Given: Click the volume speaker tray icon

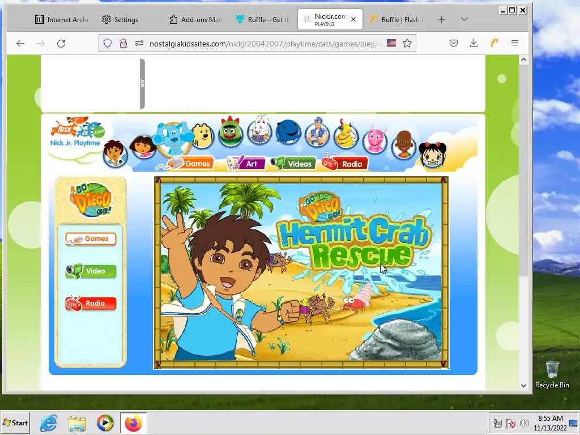Looking at the screenshot, I should pyautogui.click(x=524, y=423).
